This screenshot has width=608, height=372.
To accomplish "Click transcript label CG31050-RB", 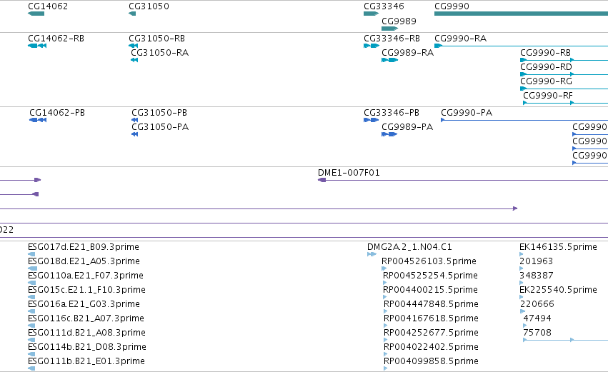I will (x=156, y=39).
